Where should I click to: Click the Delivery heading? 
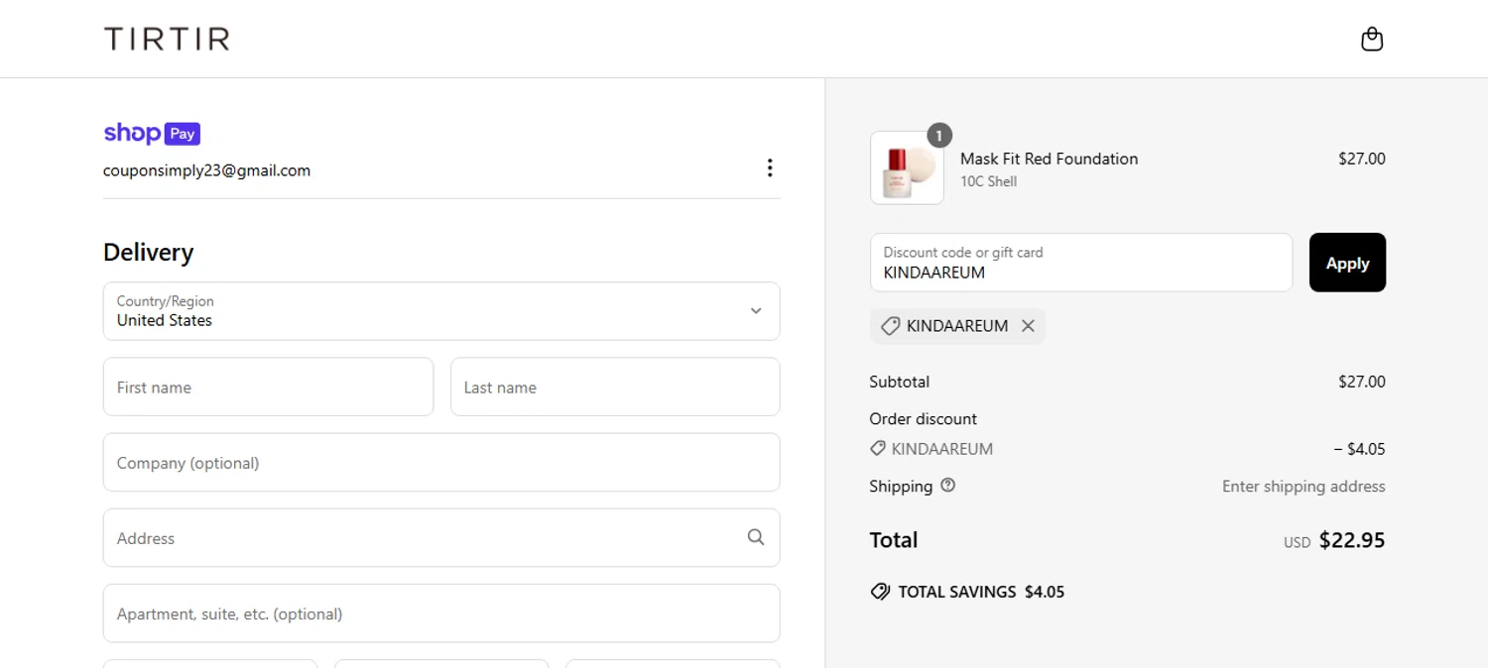148,253
